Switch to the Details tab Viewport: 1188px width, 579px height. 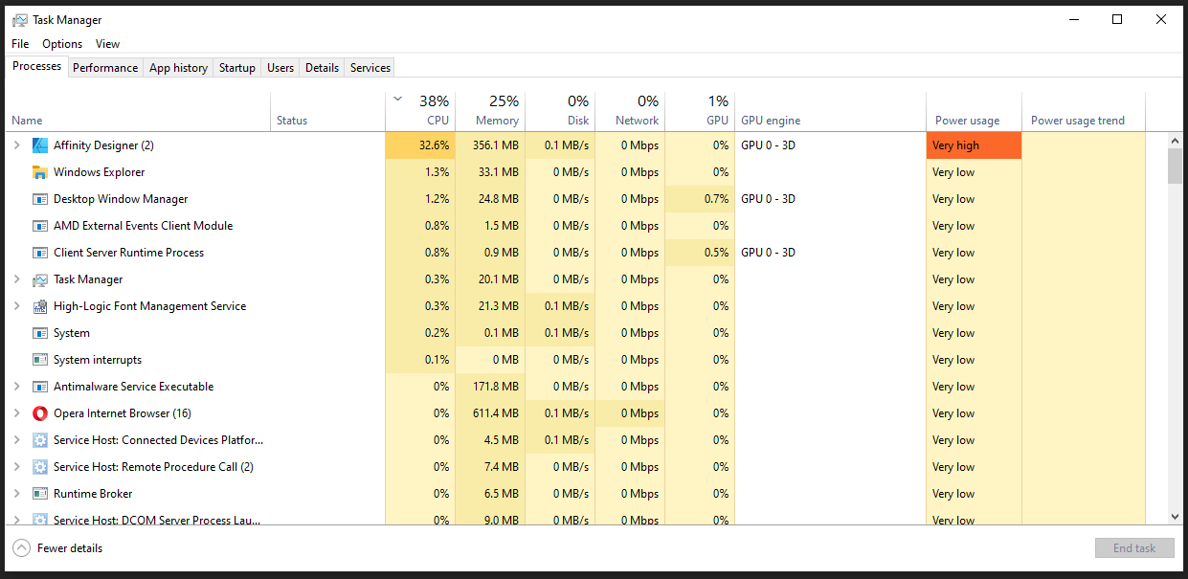pos(322,68)
